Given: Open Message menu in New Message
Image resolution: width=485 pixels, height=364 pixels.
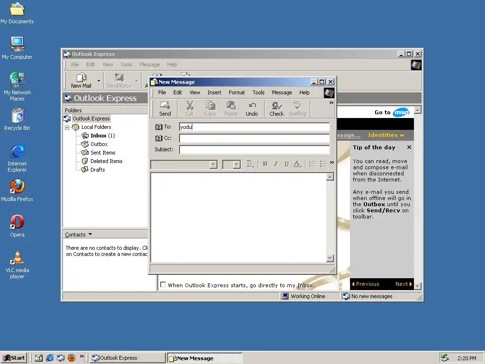Looking at the screenshot, I should coord(282,92).
